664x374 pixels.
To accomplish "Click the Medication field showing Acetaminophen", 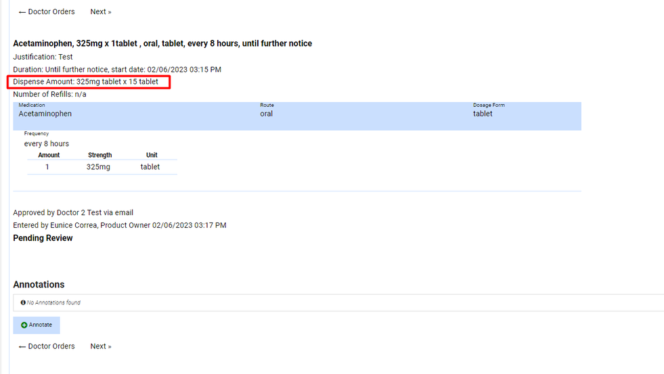I will tap(45, 114).
